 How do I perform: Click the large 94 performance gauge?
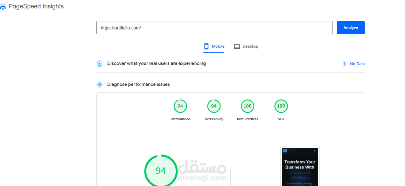coord(161,171)
